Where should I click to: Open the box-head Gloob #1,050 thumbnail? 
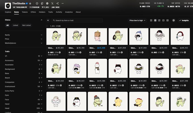coord(97,36)
